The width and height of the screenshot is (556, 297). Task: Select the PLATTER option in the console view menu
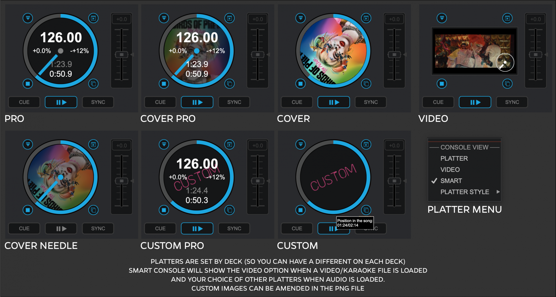coord(454,158)
